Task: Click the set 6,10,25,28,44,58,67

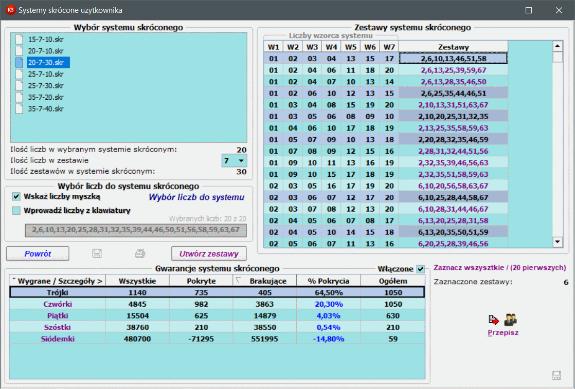Action: pos(453,197)
